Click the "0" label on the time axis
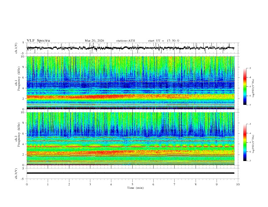The image size is (268, 207). tap(27, 184)
